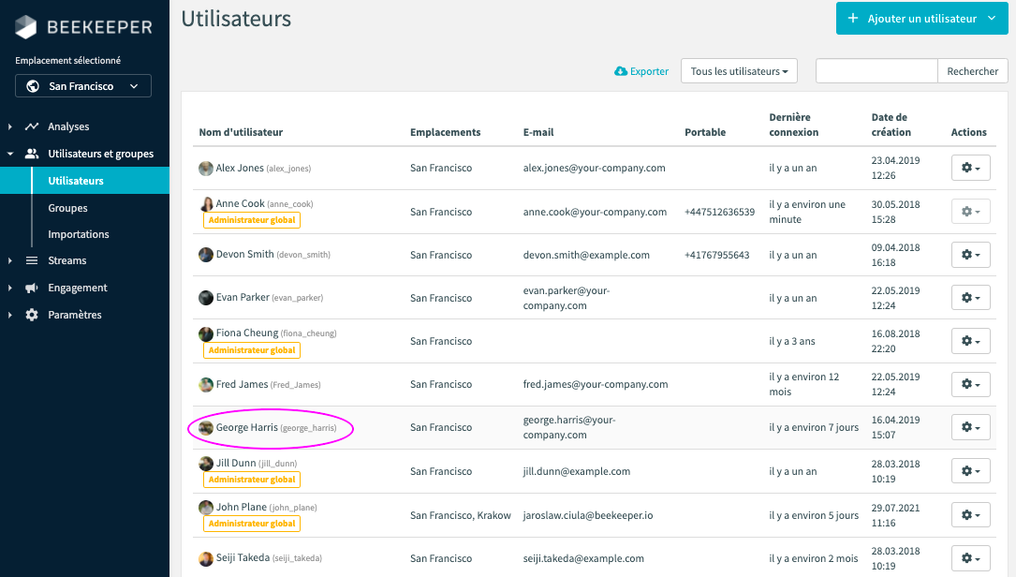
Task: Click the name George Harris
Action: [x=247, y=427]
